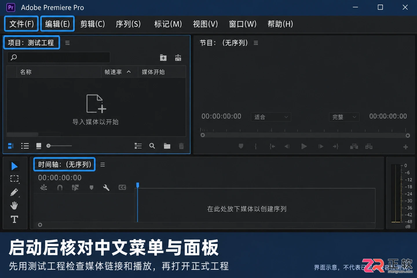
Task: Click the timeline timecode 00:00:00:00
Action: (60, 178)
